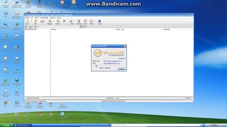
Task: Click the Imagen No-Arrancable status label
Action: click(33, 98)
